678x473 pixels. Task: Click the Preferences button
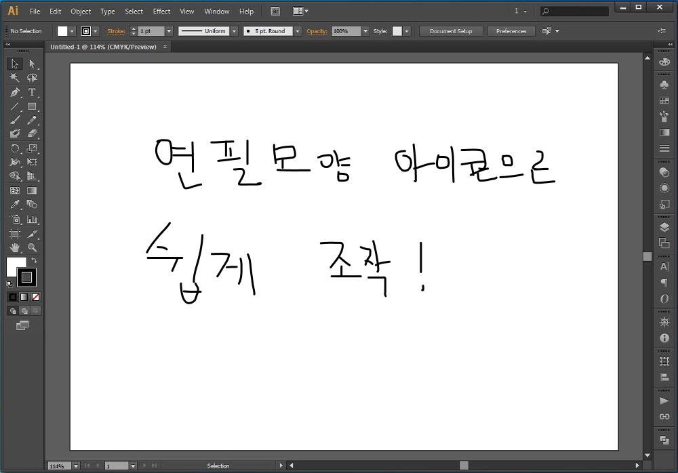(x=511, y=31)
